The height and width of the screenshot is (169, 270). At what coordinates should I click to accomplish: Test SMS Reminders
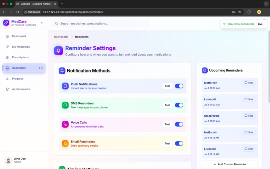click(x=167, y=105)
